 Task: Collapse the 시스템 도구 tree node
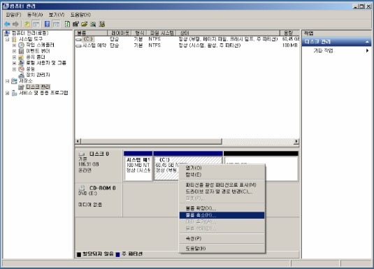pos(8,39)
